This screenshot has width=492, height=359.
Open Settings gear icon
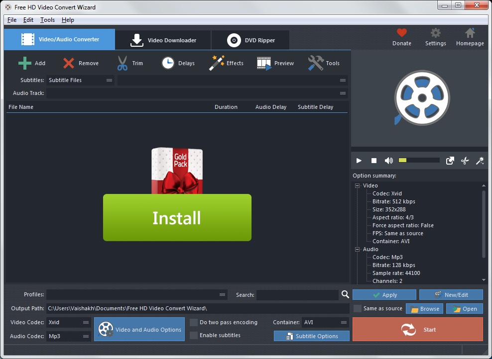point(436,33)
